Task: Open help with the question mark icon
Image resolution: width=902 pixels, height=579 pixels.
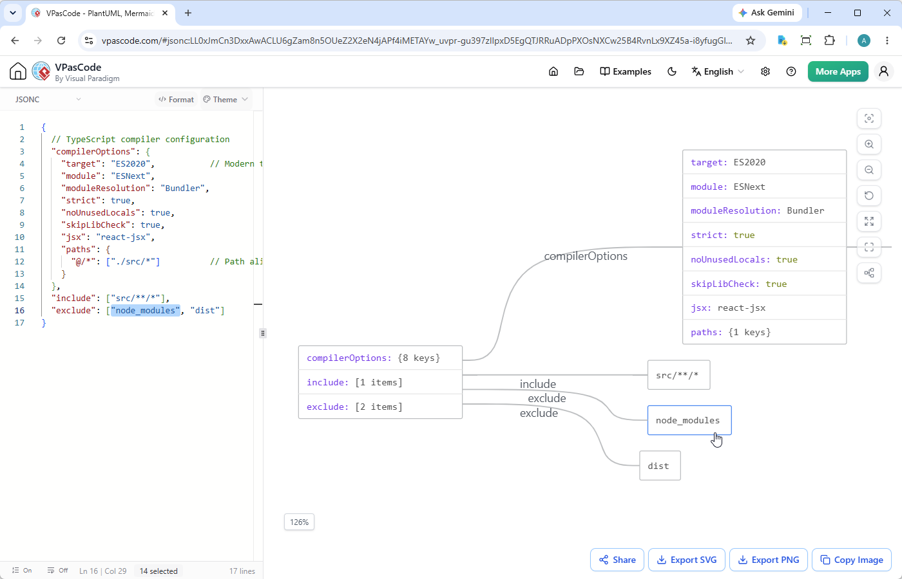Action: (791, 71)
